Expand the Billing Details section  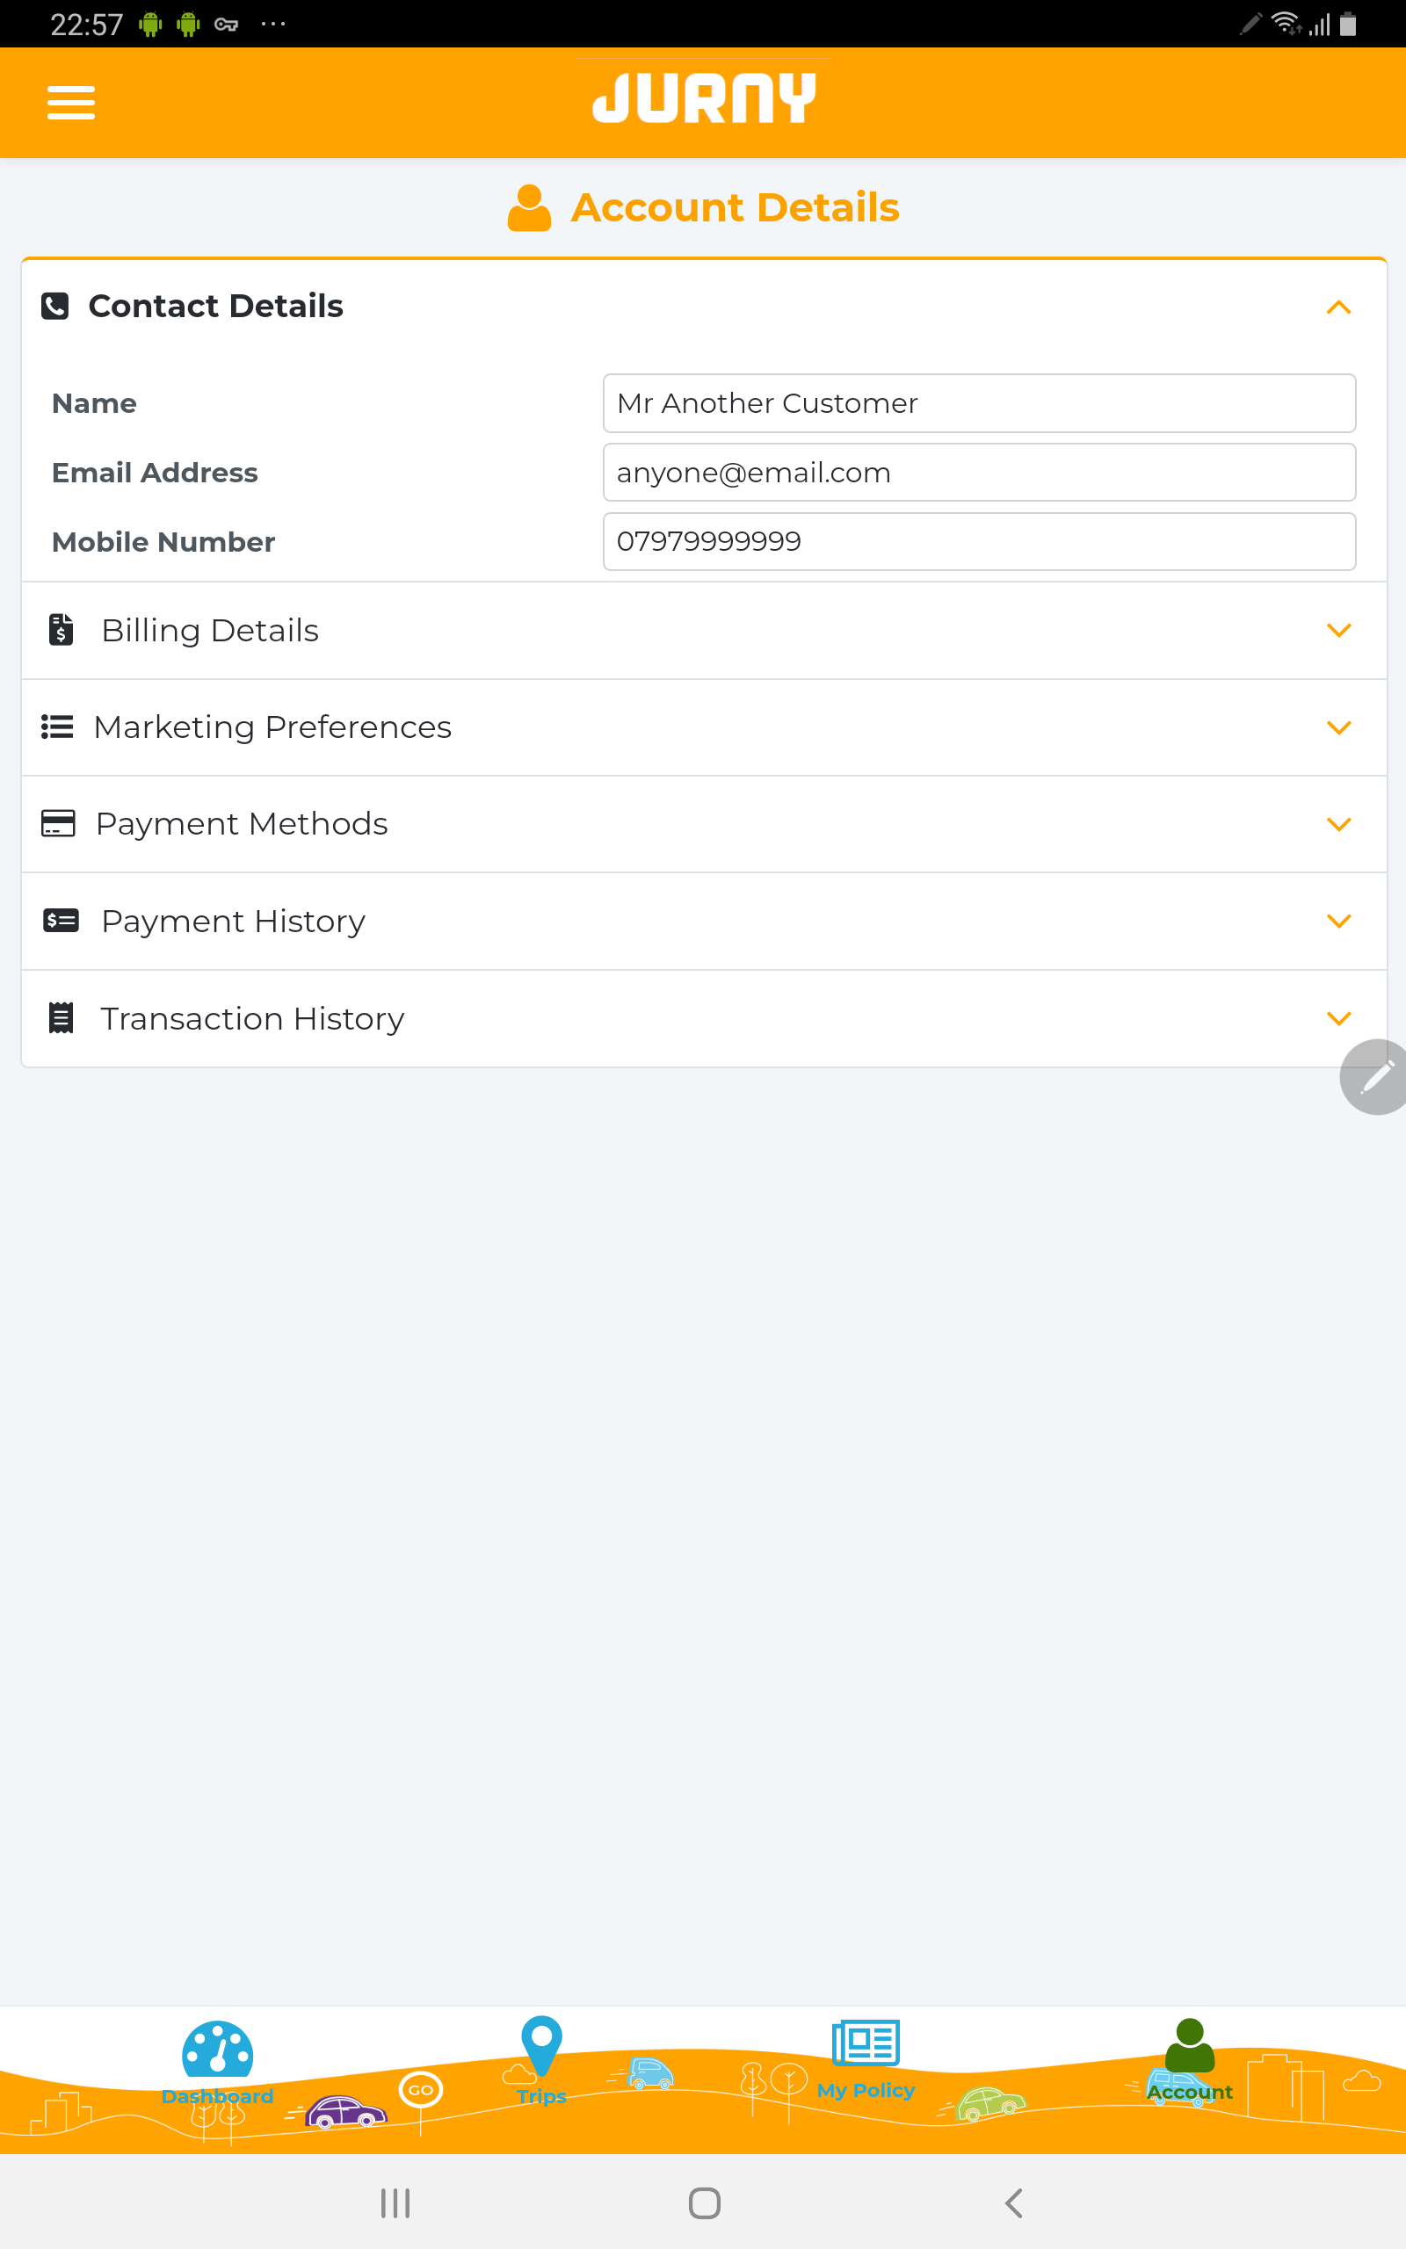[x=704, y=630]
